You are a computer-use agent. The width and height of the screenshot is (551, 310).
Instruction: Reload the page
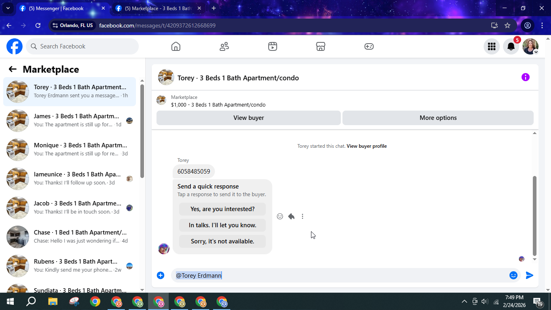click(38, 25)
